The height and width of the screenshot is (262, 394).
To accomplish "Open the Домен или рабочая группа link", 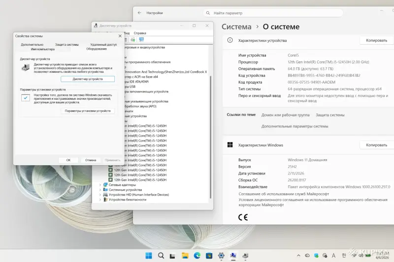I will click(x=286, y=115).
